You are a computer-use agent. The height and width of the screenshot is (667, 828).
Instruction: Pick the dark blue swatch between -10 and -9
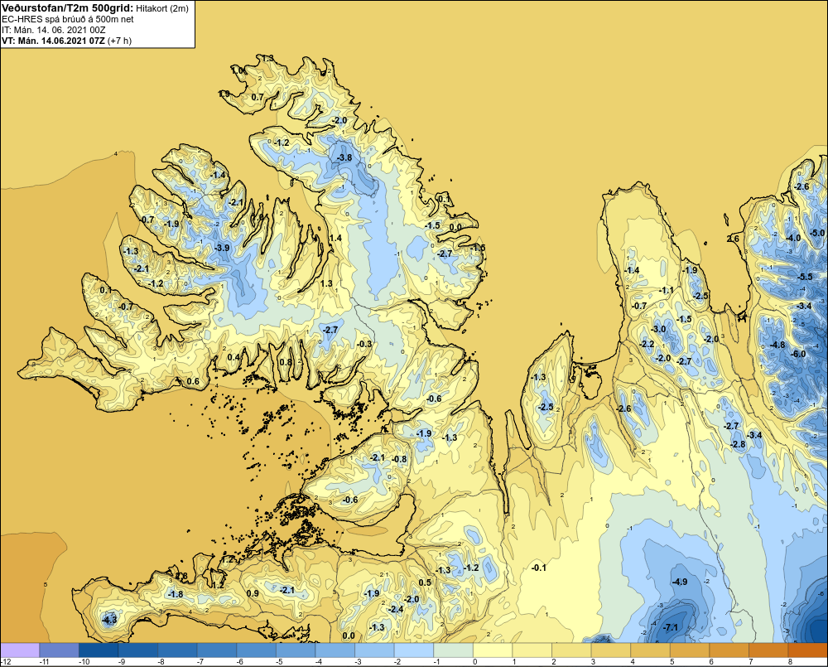(x=99, y=650)
